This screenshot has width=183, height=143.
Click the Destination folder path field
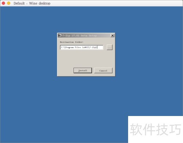[82, 47]
